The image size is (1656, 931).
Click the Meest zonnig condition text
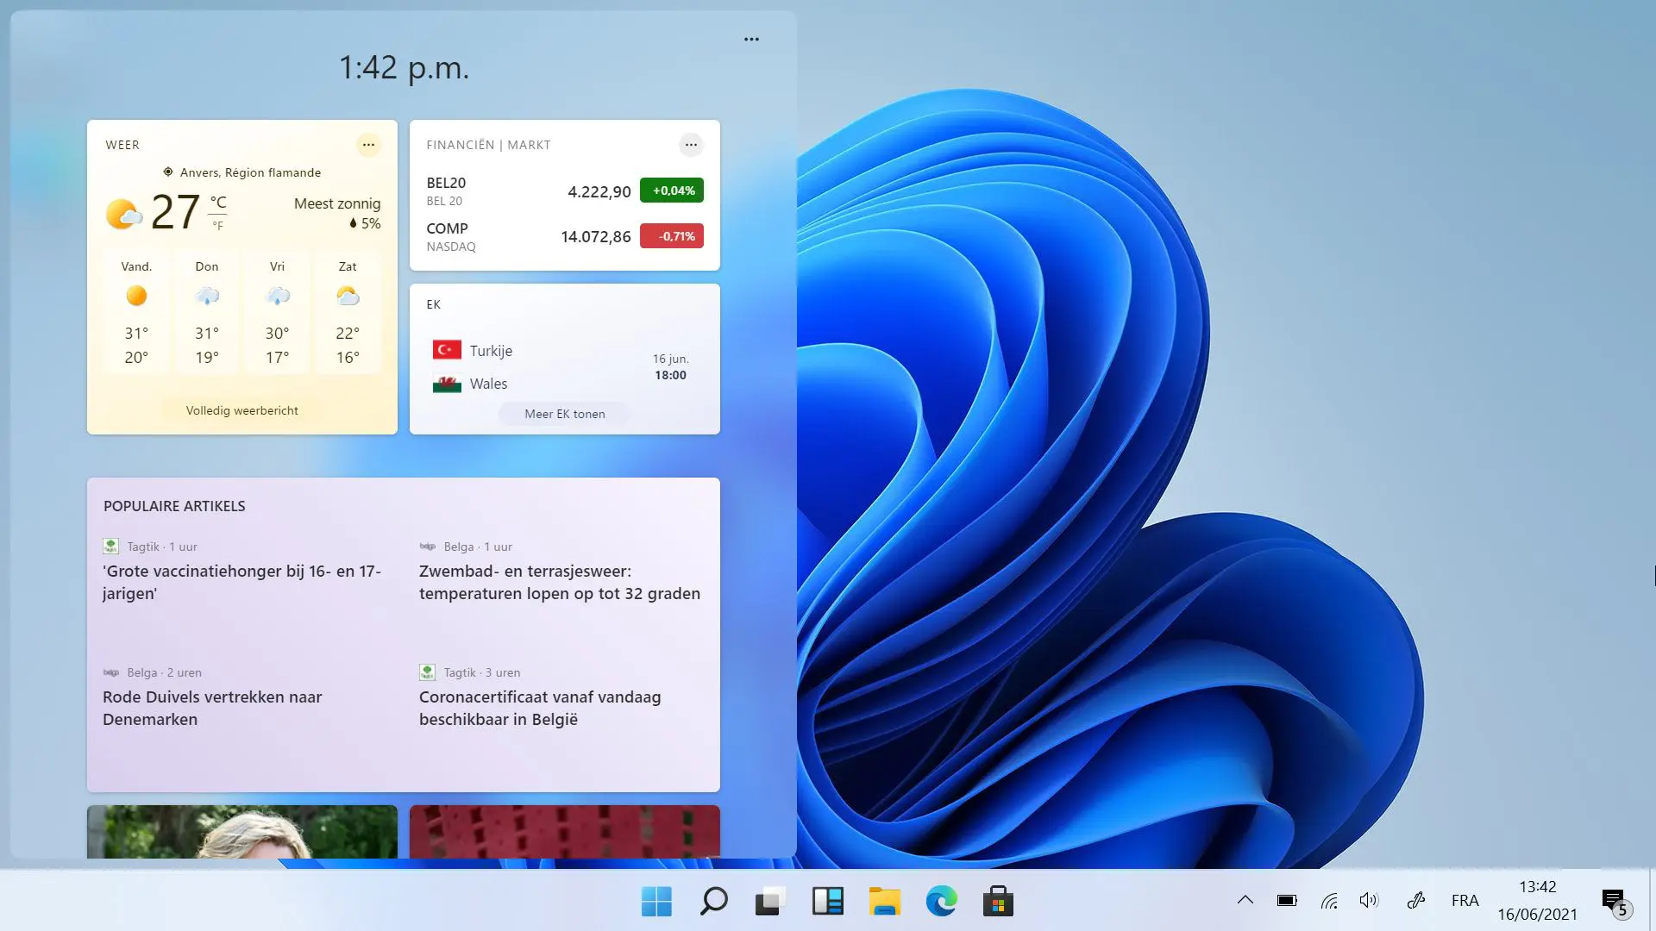(337, 203)
